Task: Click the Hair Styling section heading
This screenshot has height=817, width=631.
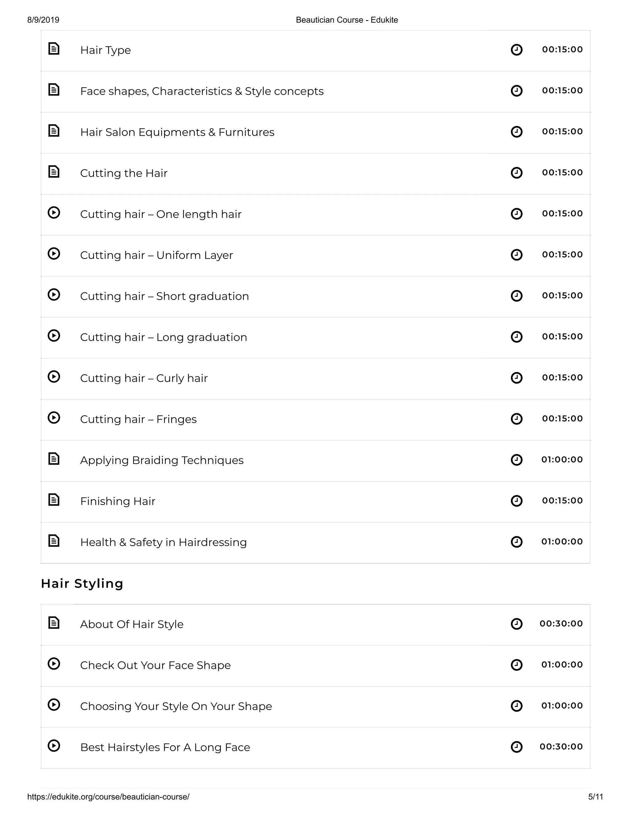Action: pyautogui.click(x=82, y=584)
